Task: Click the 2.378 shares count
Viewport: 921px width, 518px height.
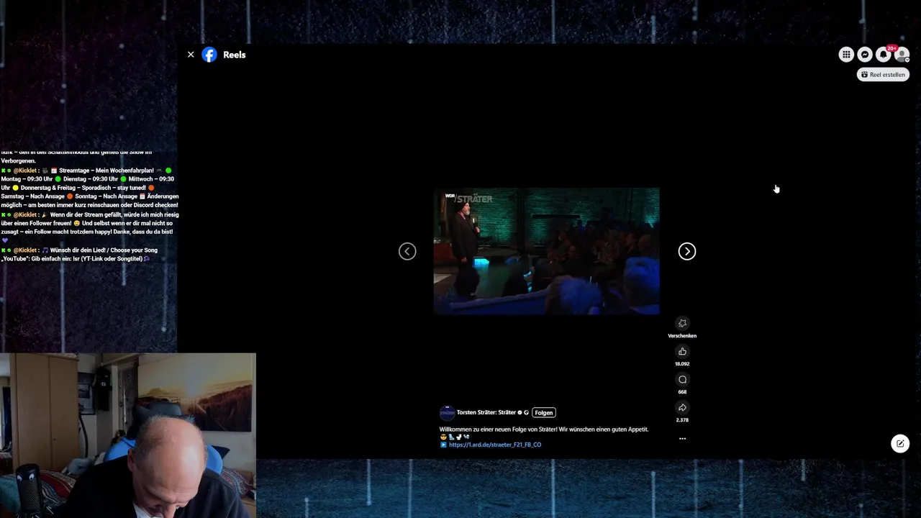Action: point(682,420)
